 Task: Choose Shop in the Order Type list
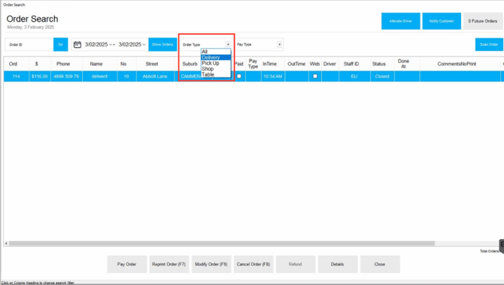pos(216,68)
